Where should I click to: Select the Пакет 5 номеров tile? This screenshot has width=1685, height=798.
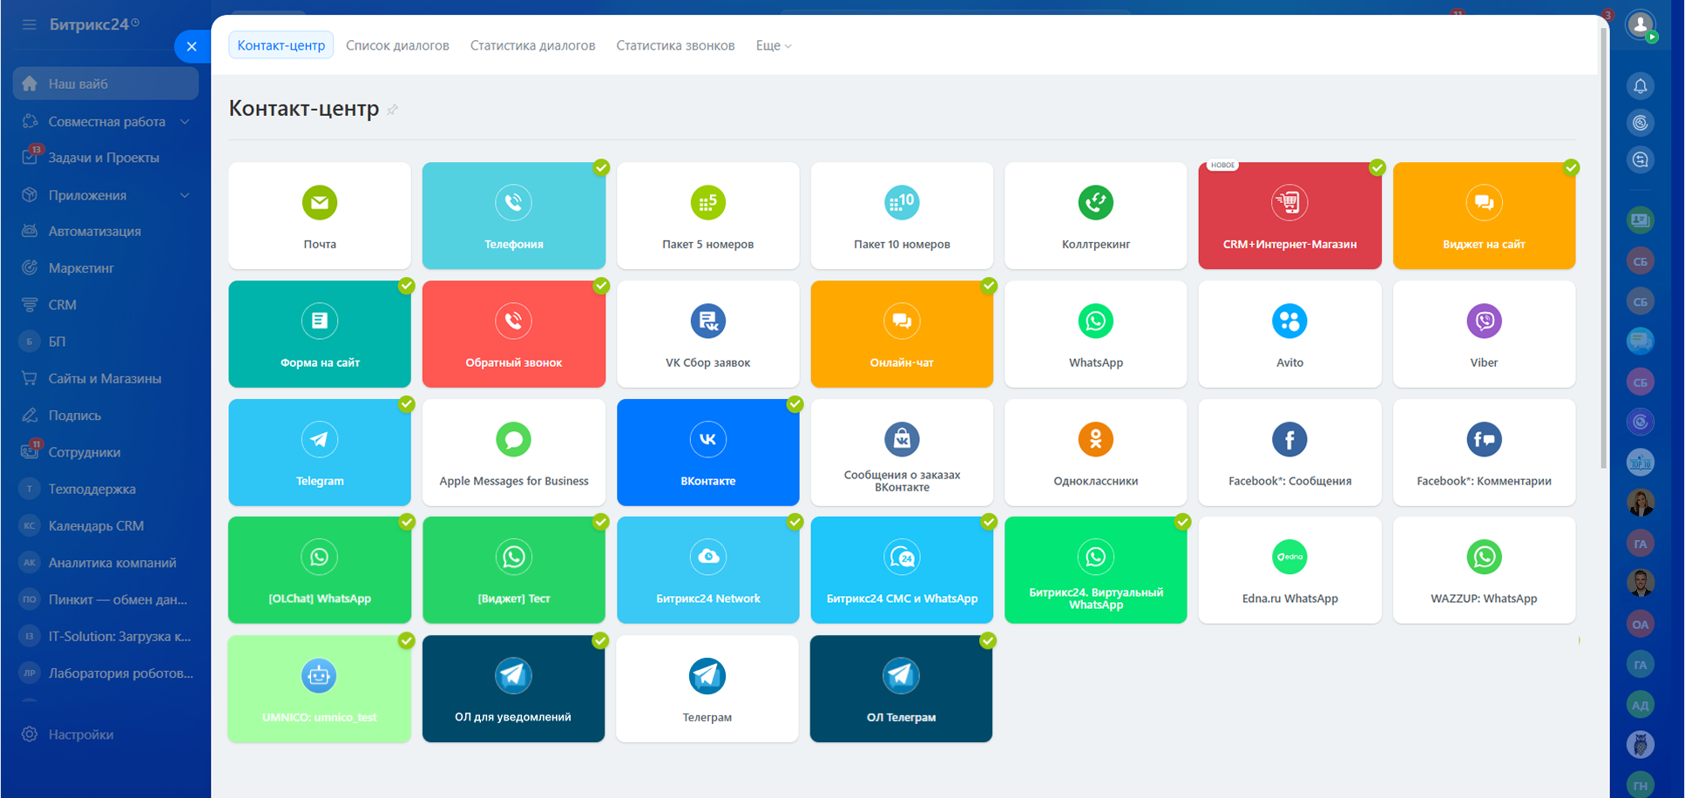coord(708,215)
